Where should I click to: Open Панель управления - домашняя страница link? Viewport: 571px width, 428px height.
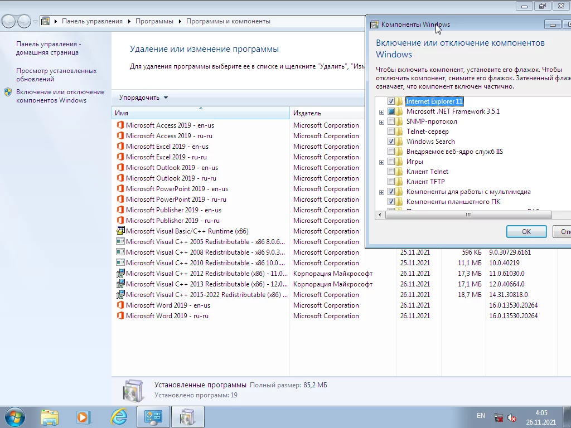(49, 48)
